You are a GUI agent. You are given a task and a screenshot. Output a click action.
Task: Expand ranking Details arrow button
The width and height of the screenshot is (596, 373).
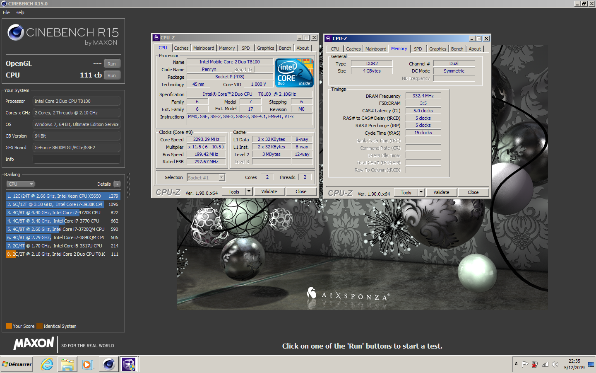tap(117, 184)
